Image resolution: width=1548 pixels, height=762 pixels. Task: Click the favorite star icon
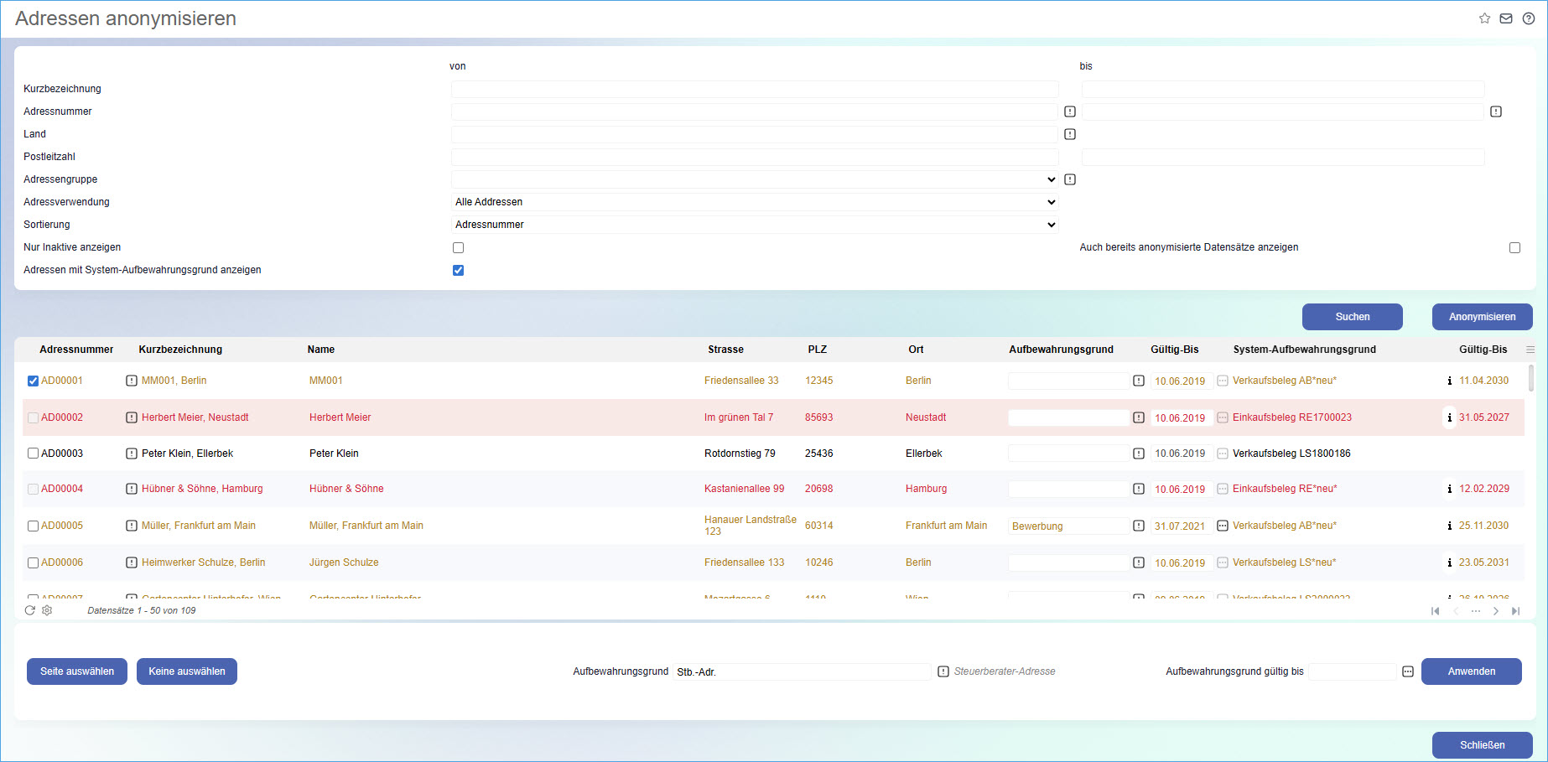1484,18
